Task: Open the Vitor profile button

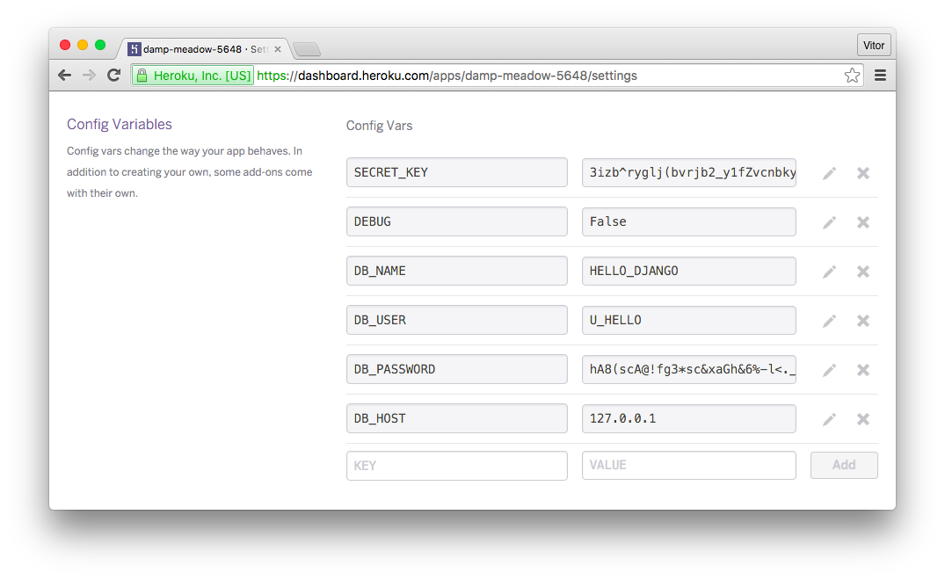Action: [873, 45]
